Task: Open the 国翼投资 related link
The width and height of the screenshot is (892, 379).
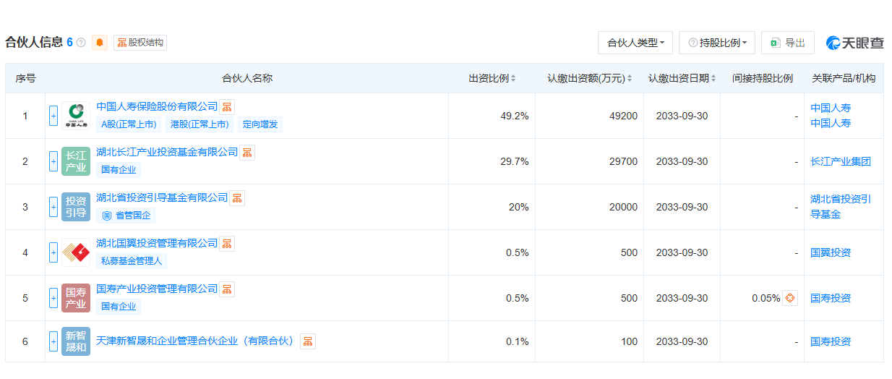Action: [x=831, y=252]
